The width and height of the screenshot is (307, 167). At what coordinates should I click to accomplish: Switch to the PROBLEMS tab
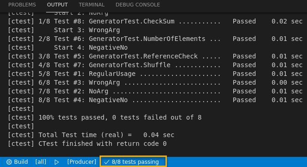click(22, 5)
